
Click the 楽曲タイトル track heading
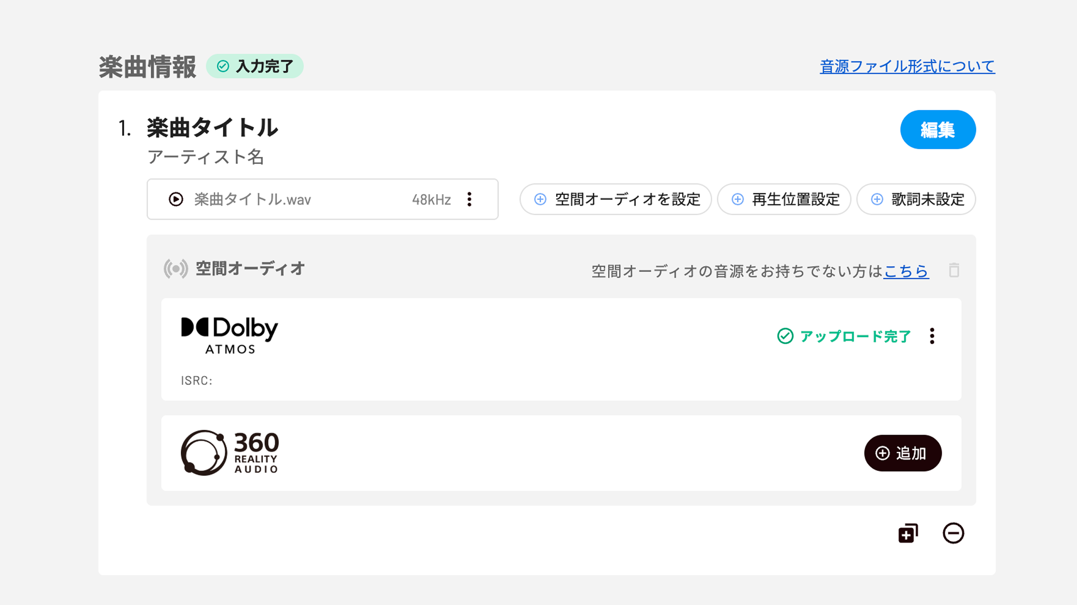pos(212,128)
